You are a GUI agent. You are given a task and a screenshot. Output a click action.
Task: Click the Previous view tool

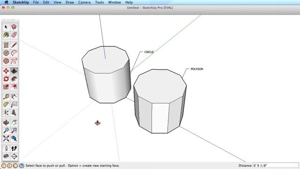(14, 138)
